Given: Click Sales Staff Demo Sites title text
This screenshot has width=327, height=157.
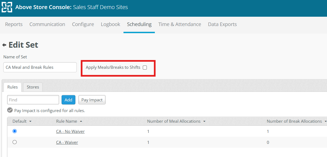Looking at the screenshot, I should (x=100, y=7).
